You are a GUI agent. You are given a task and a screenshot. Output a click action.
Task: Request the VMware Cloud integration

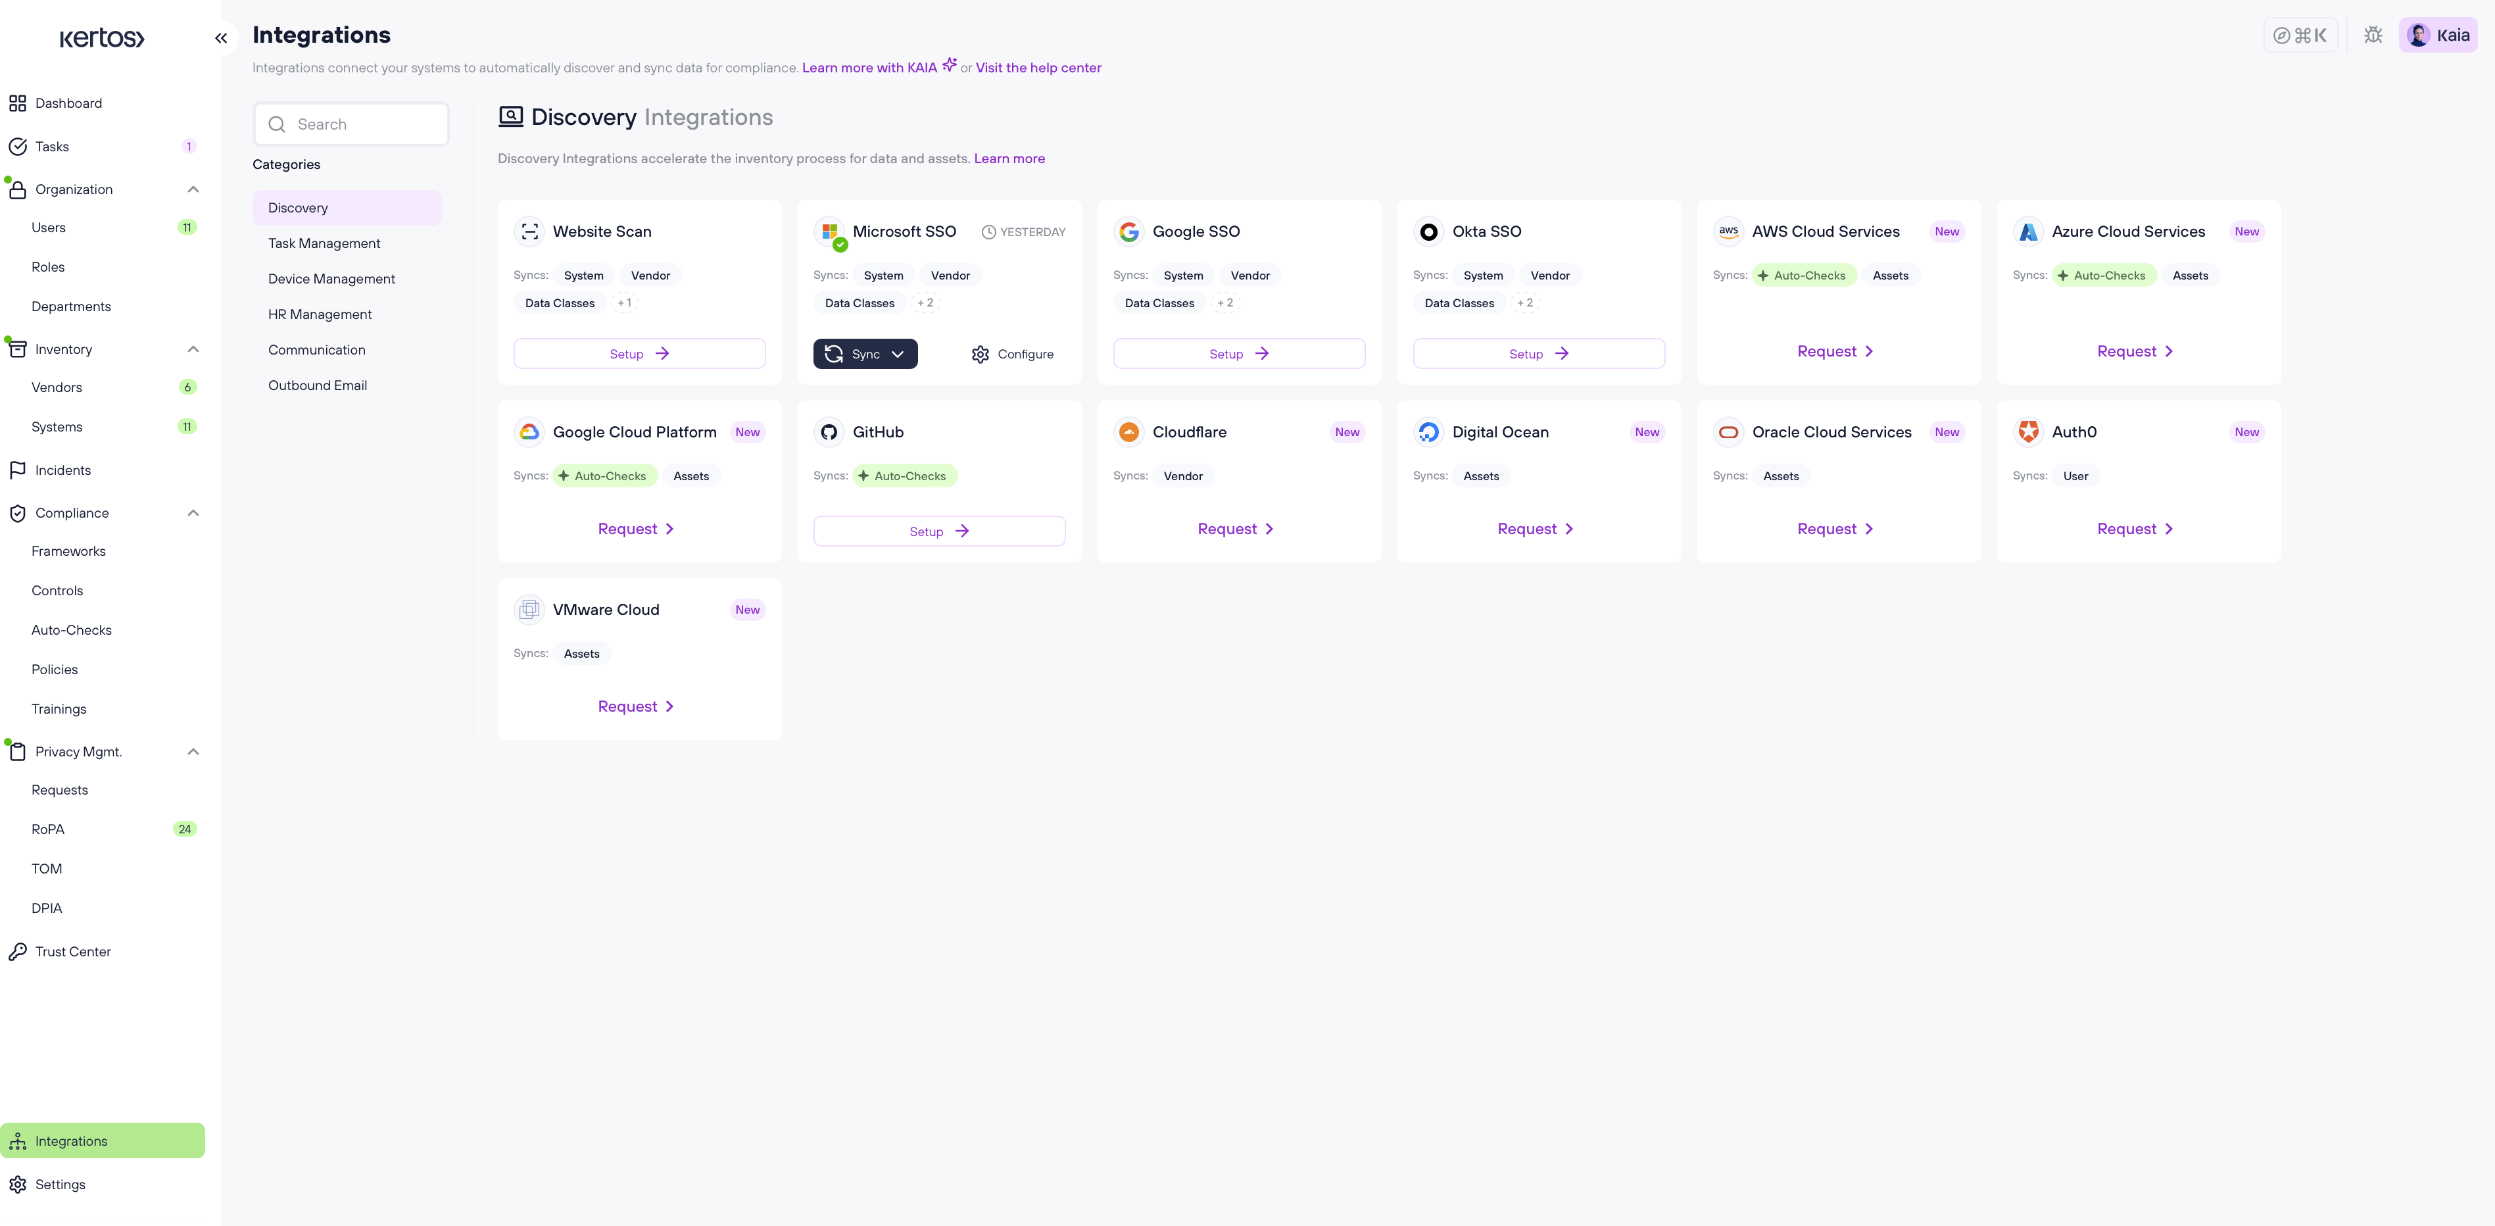(637, 706)
